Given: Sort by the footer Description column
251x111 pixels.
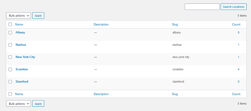Looking at the screenshot, I should (101, 94).
